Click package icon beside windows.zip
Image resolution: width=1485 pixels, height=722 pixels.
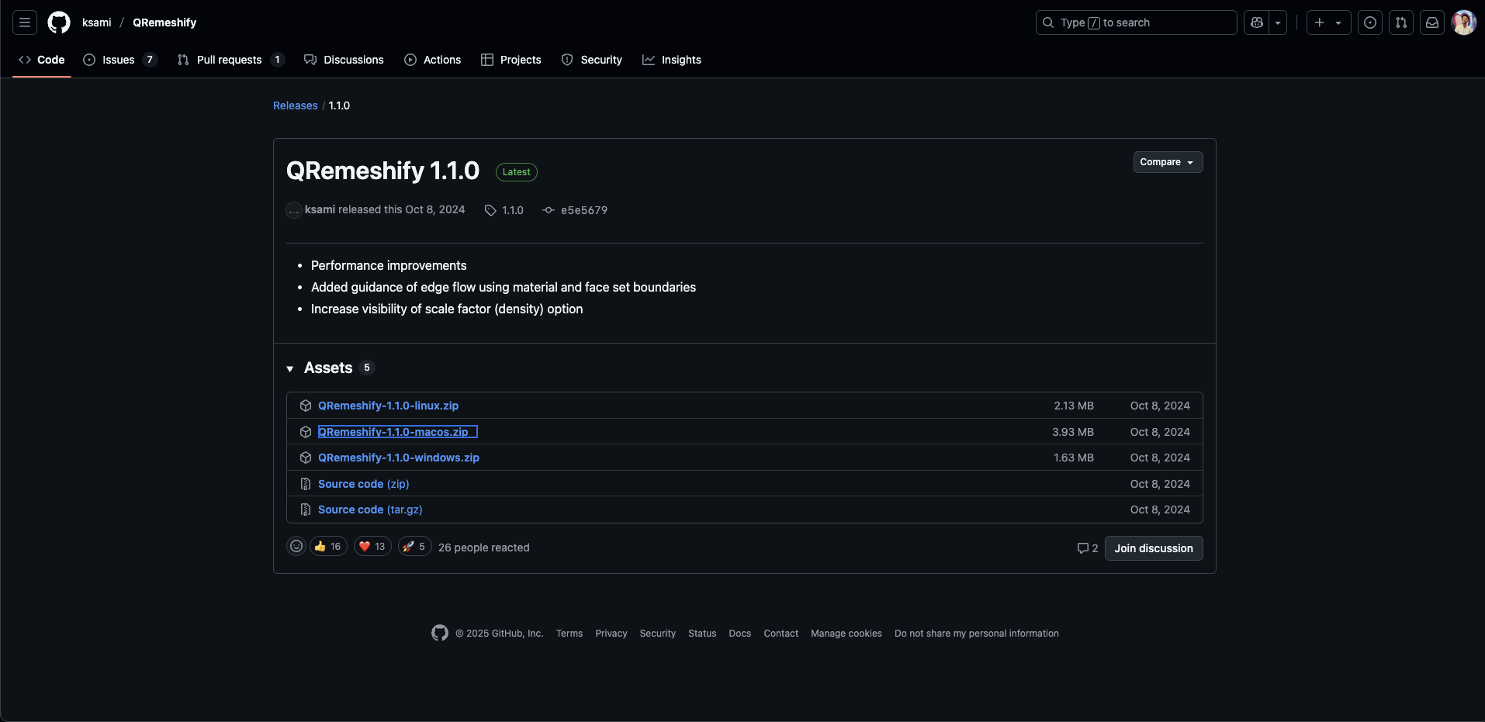pos(306,458)
